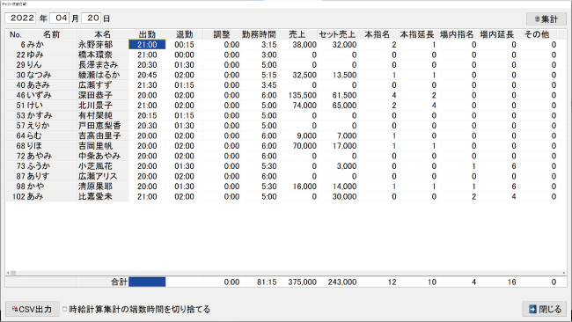Click the CSV出力 button
Image resolution: width=572 pixels, height=322 pixels.
[x=32, y=309]
